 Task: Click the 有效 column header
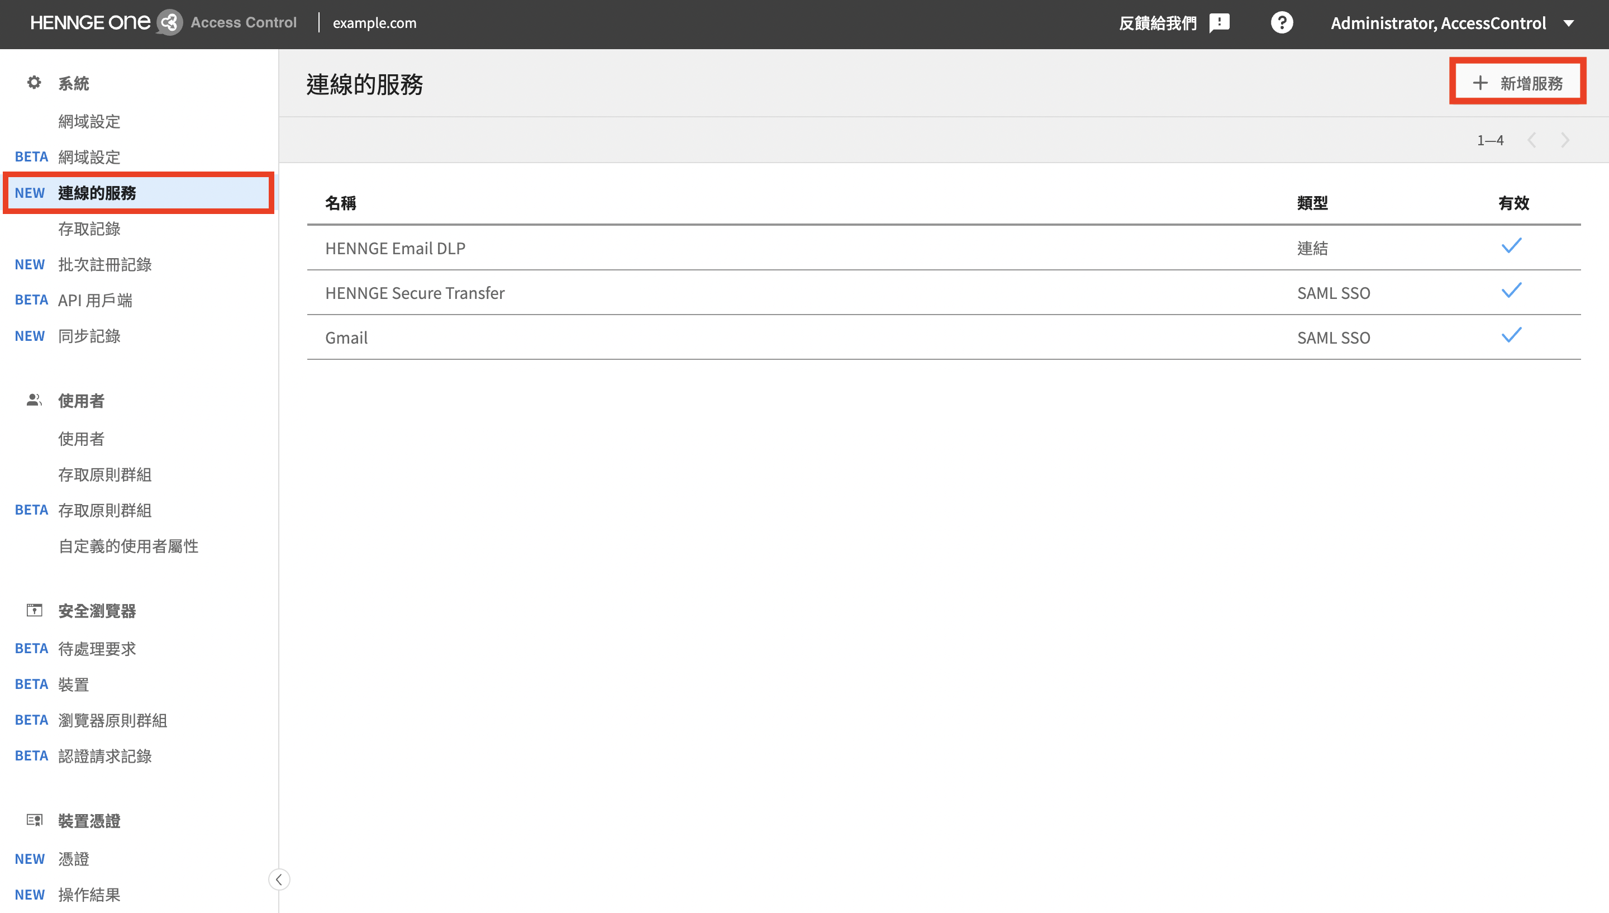pyautogui.click(x=1513, y=202)
